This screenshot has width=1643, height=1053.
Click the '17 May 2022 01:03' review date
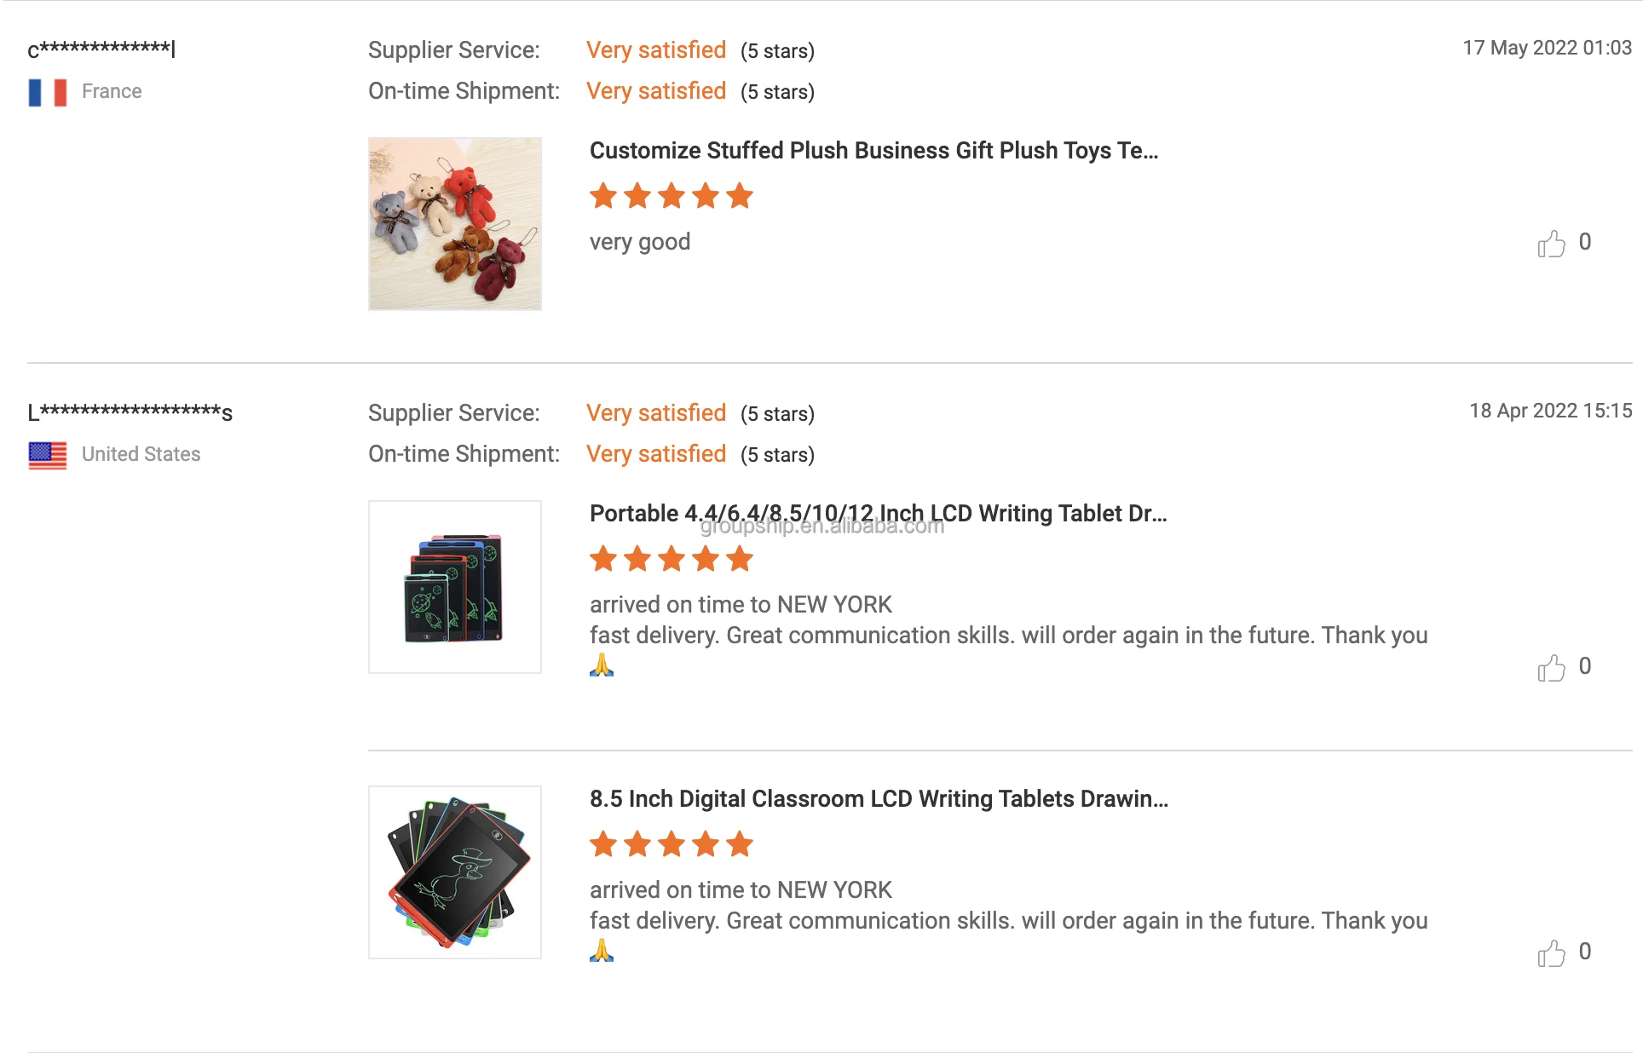(x=1547, y=48)
